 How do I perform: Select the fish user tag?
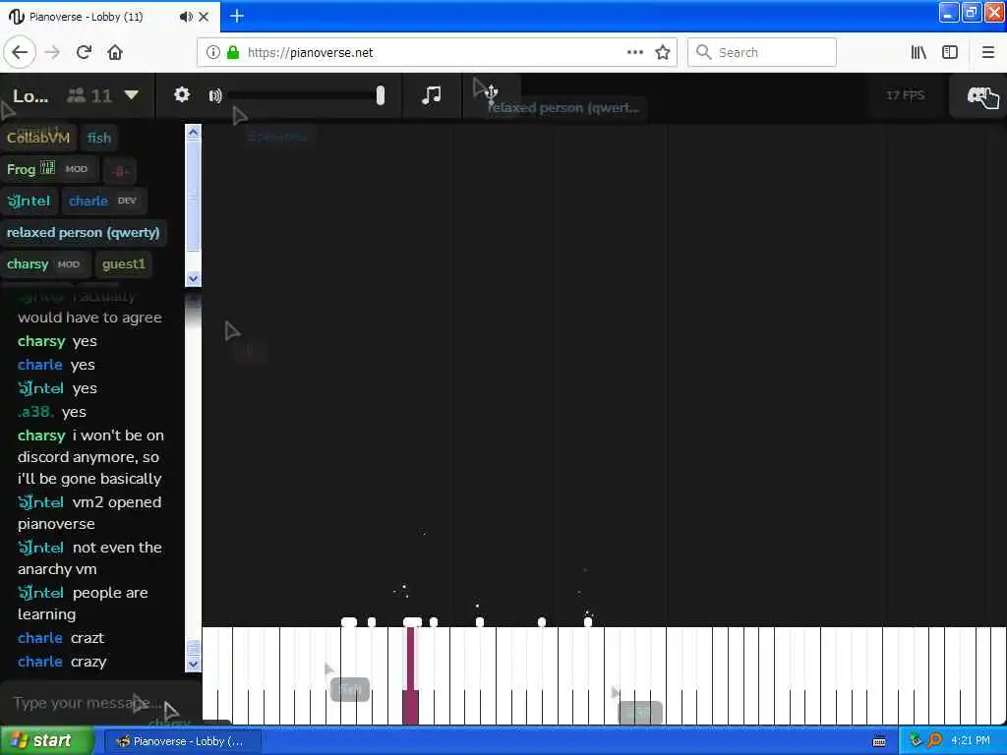(99, 138)
